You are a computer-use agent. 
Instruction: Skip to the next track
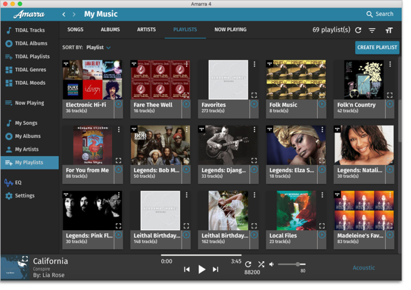click(x=216, y=269)
